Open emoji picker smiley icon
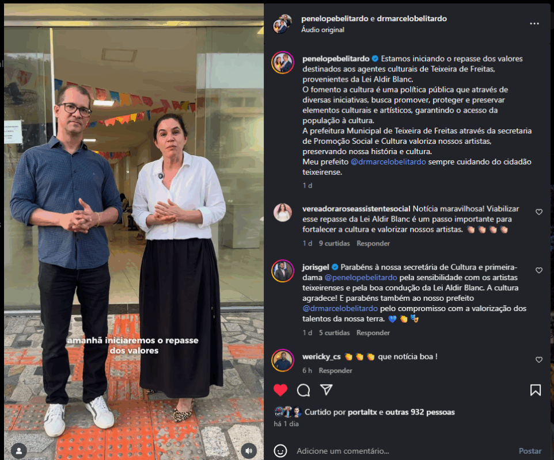This screenshot has width=554, height=460. click(280, 451)
